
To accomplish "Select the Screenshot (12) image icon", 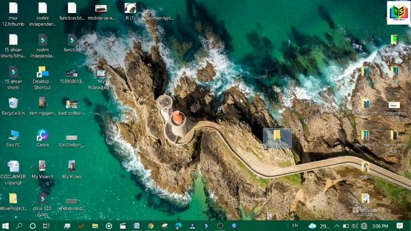I will click(394, 105).
